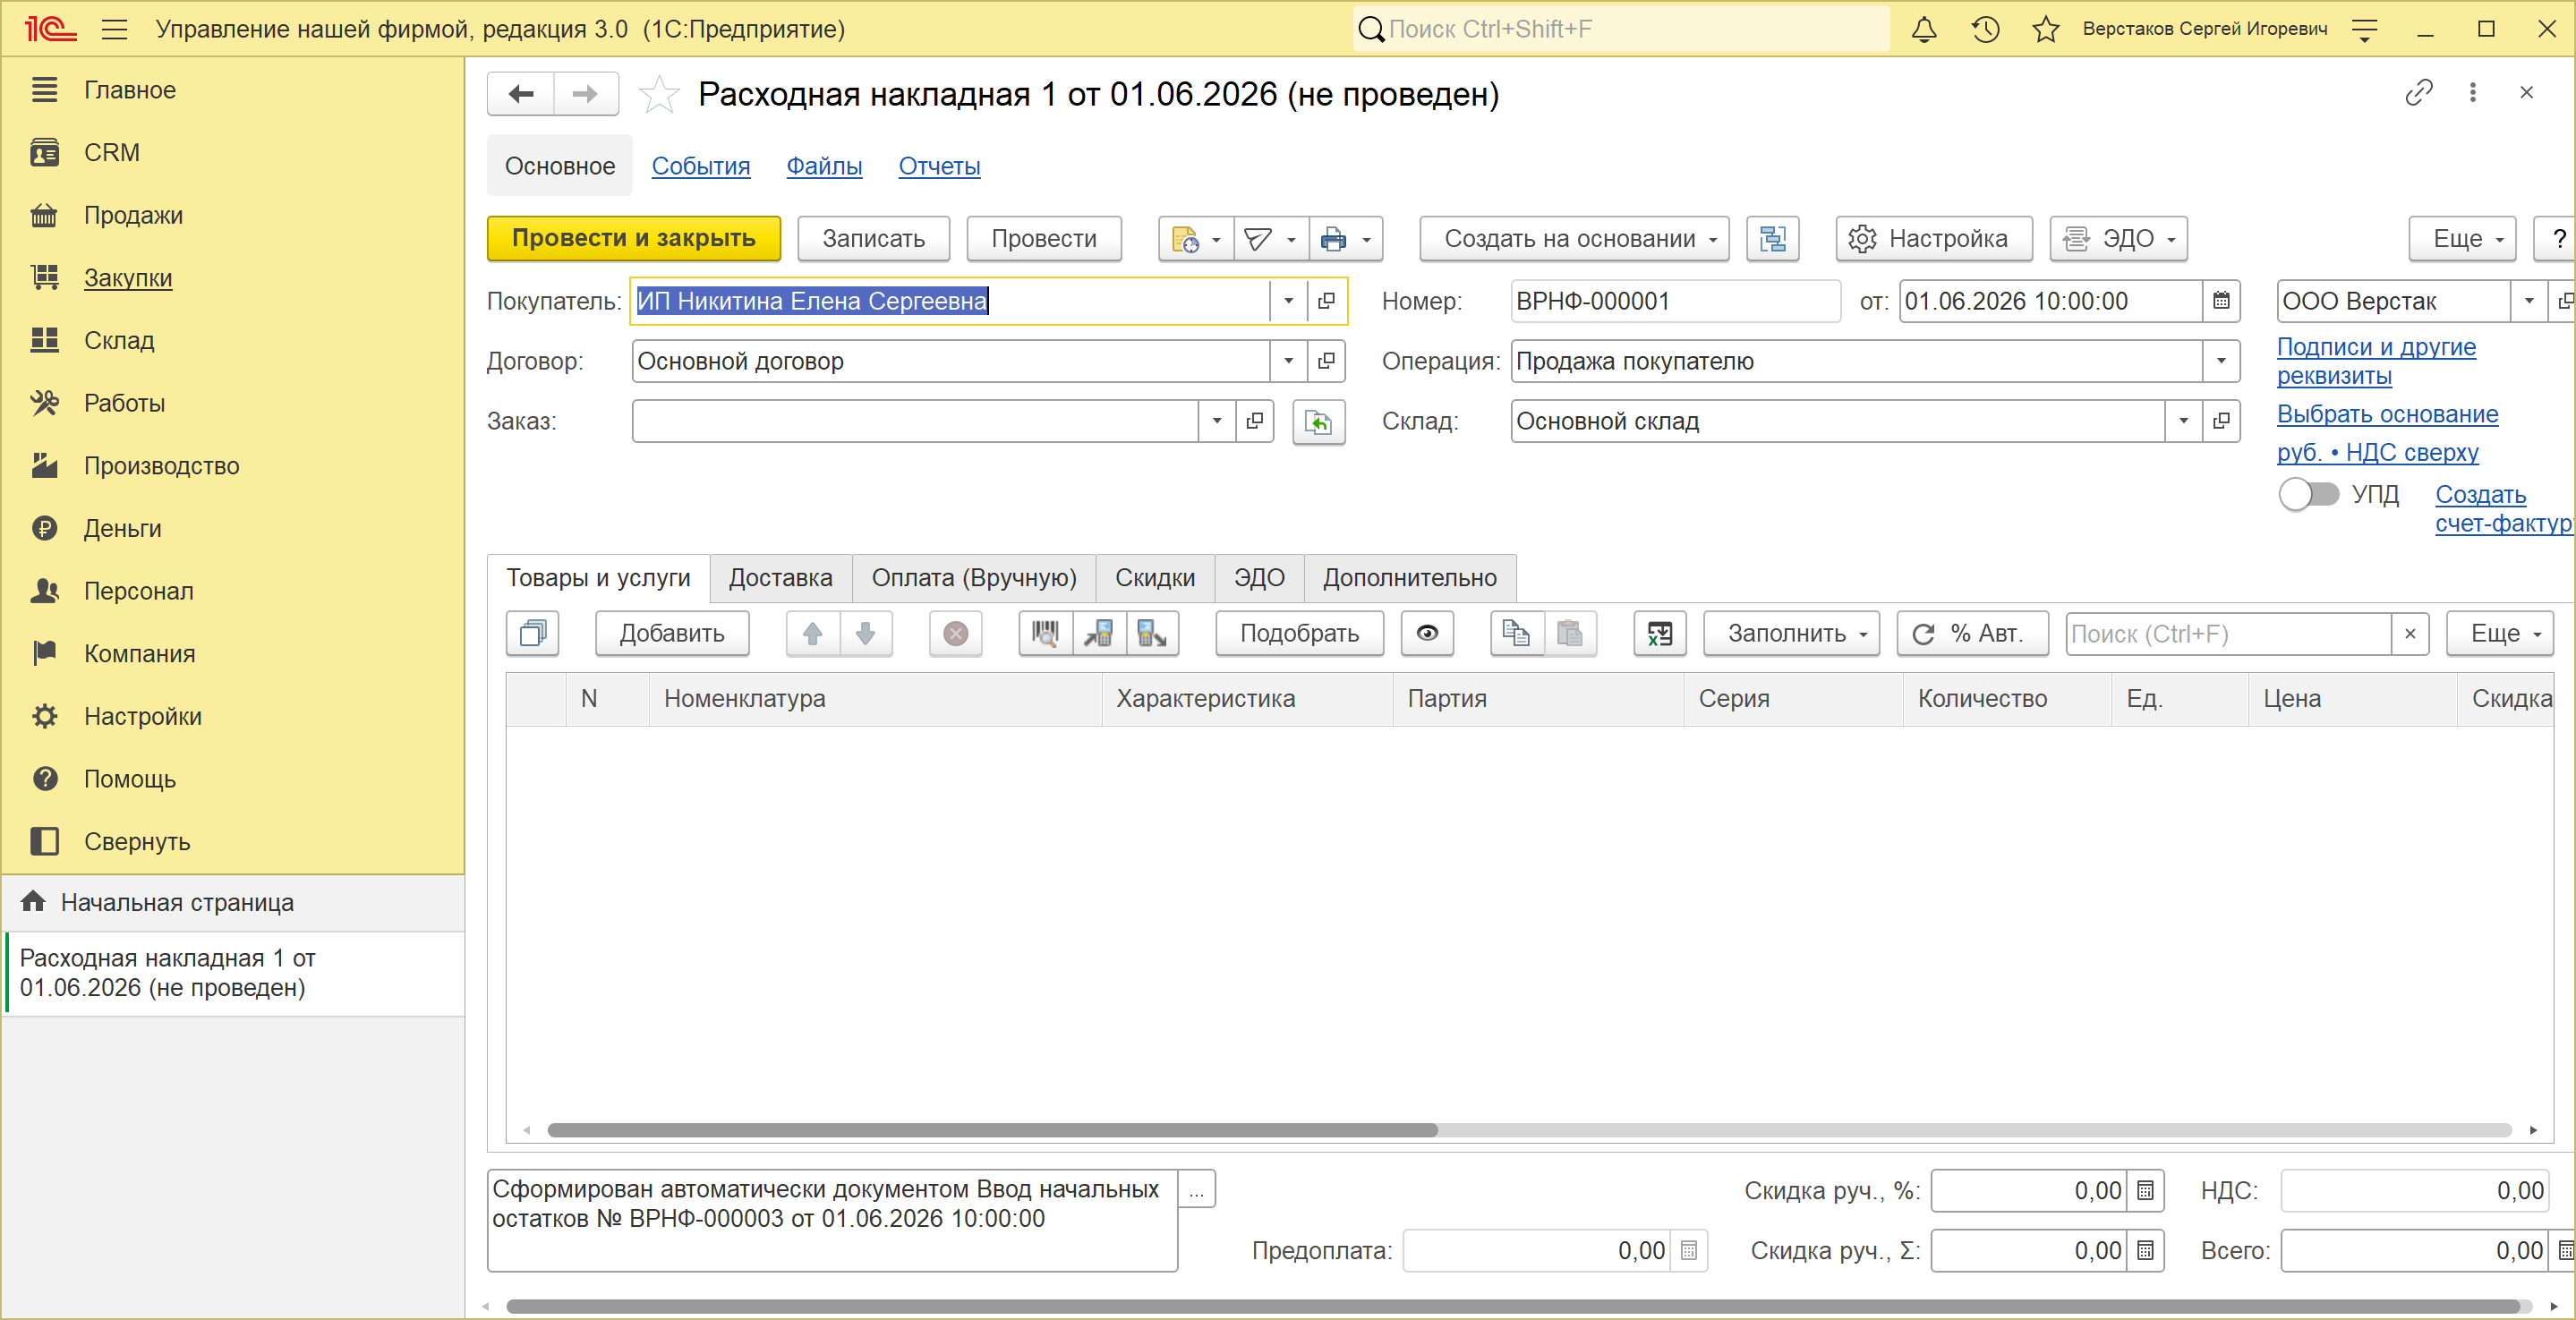Viewport: 2576px width, 1320px height.
Task: Click the form's bottom horizontal scrollbar
Action: tap(1512, 1306)
